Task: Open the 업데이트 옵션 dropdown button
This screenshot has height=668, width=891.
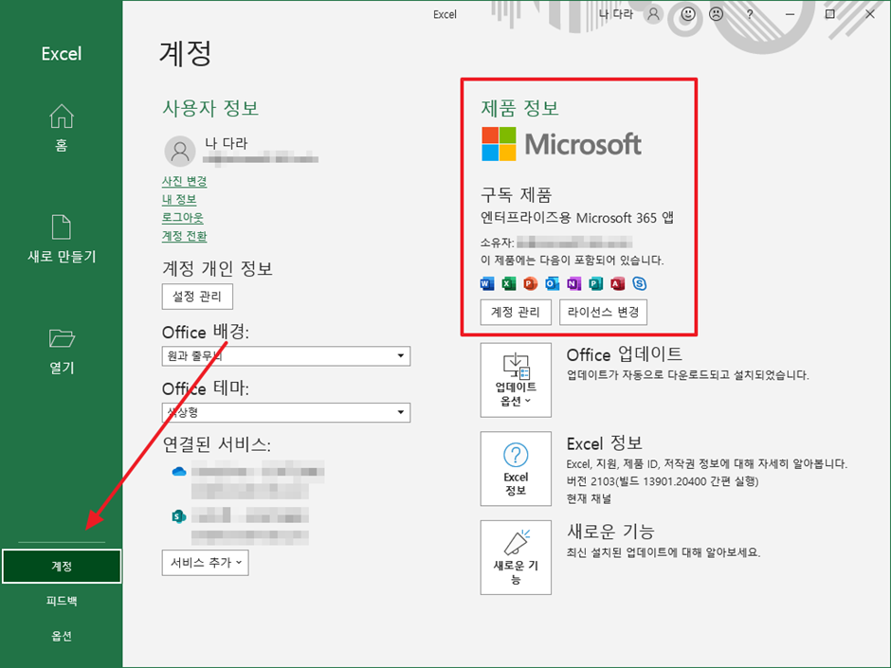Action: [516, 380]
